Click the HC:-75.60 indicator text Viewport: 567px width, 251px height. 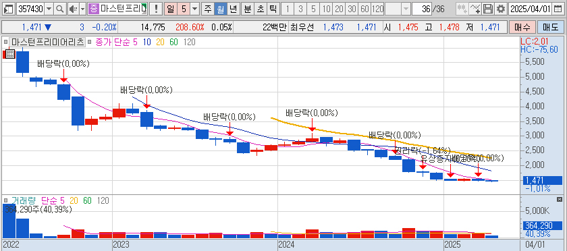pyautogui.click(x=539, y=49)
